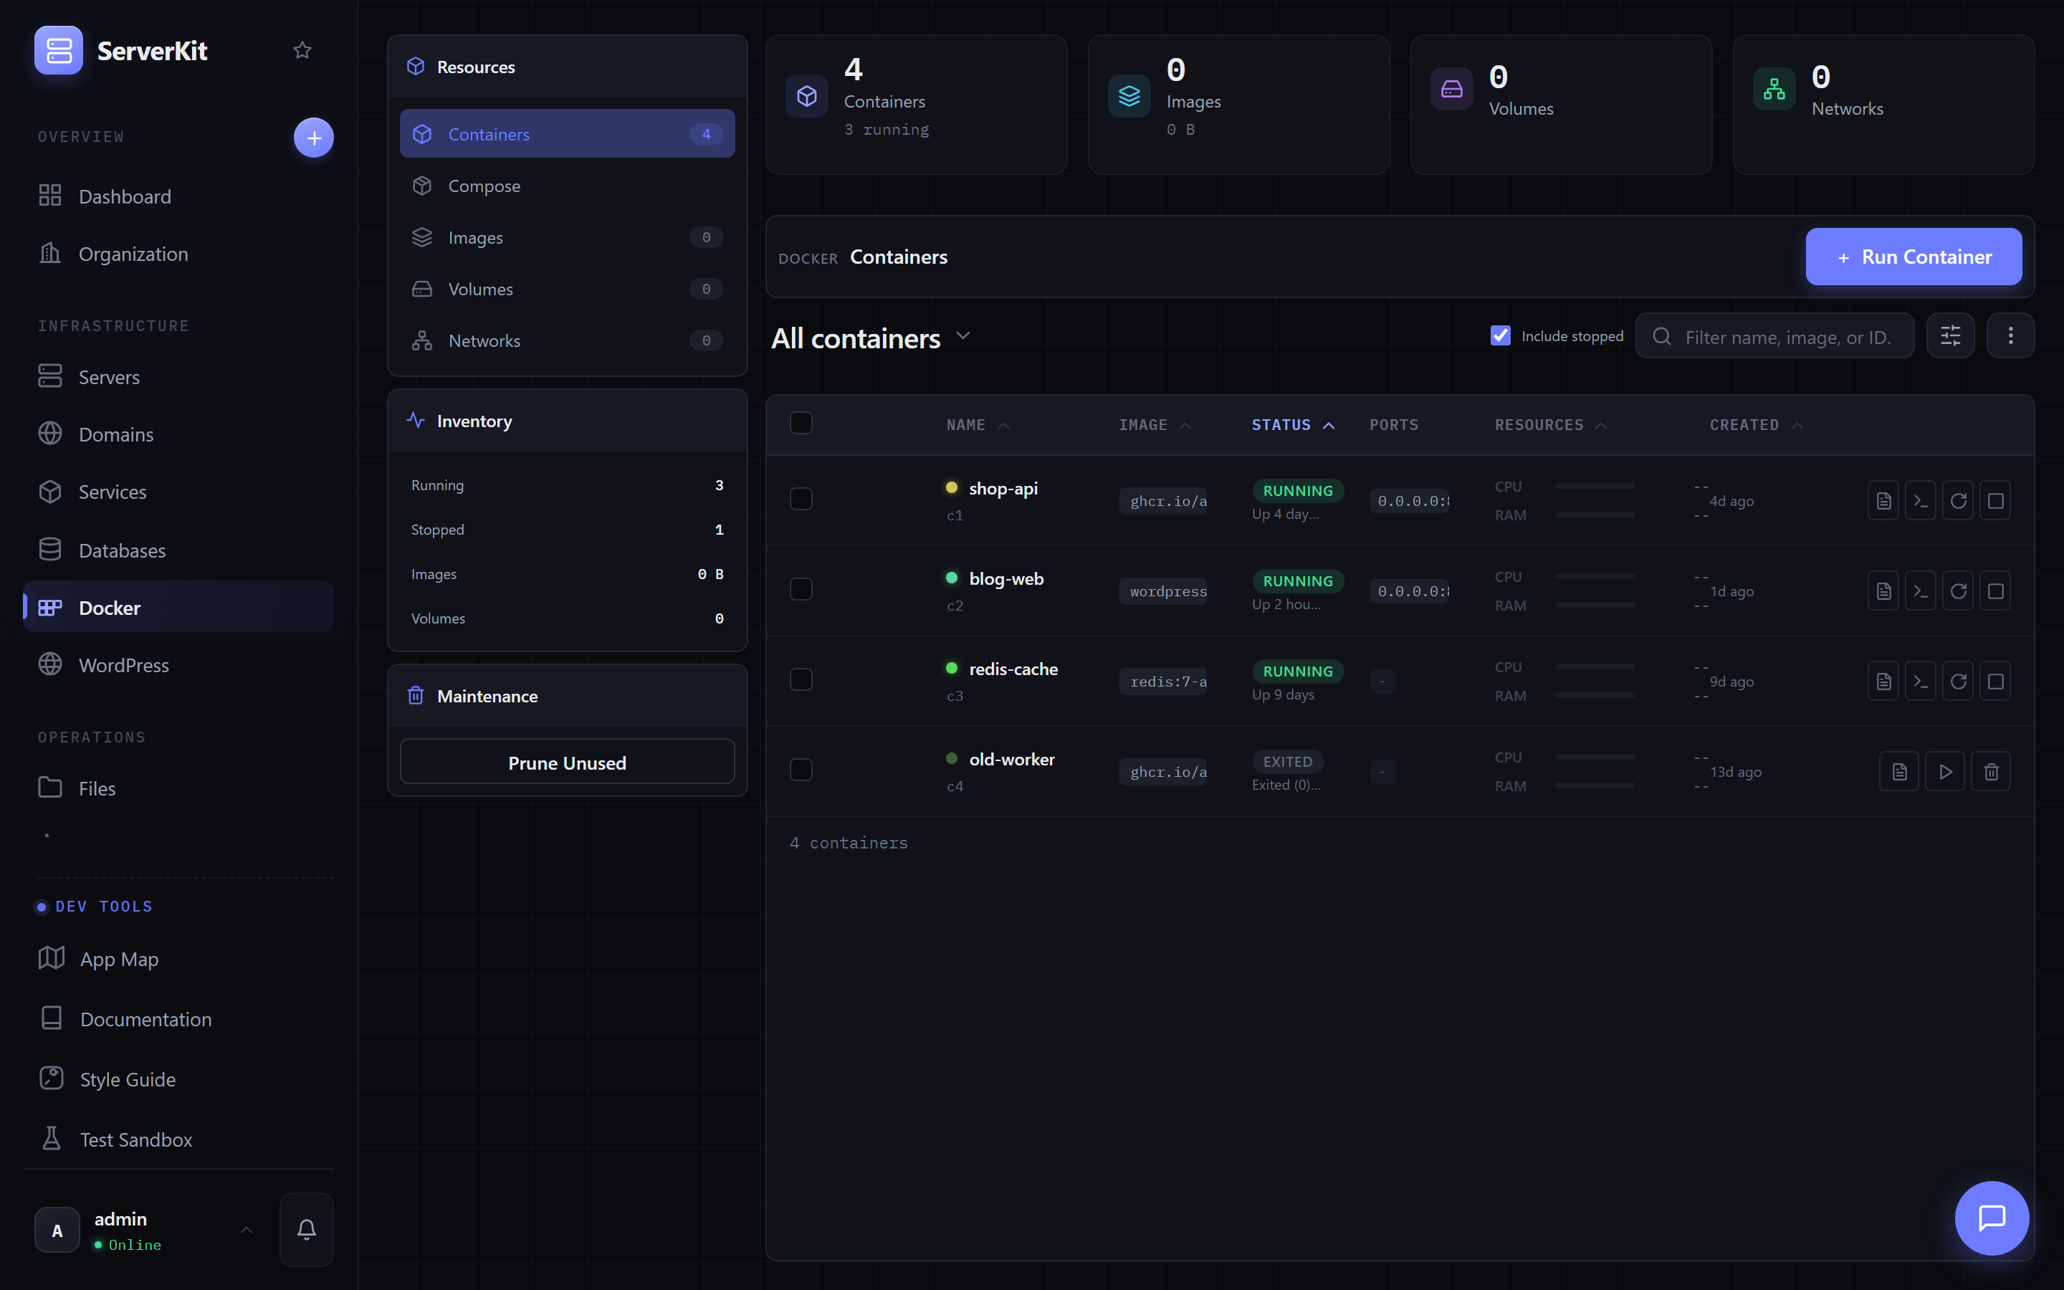Viewport: 2064px width, 1290px height.
Task: Click the Prune Unused button
Action: [x=567, y=762]
